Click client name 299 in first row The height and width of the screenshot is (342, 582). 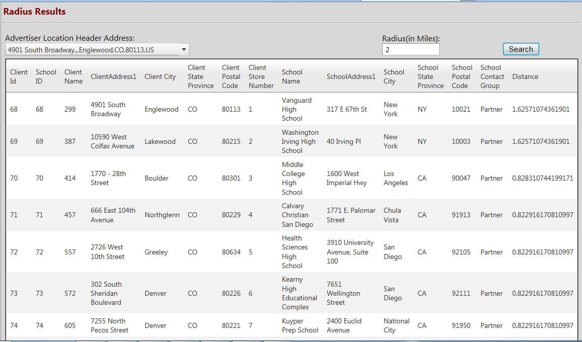70,109
